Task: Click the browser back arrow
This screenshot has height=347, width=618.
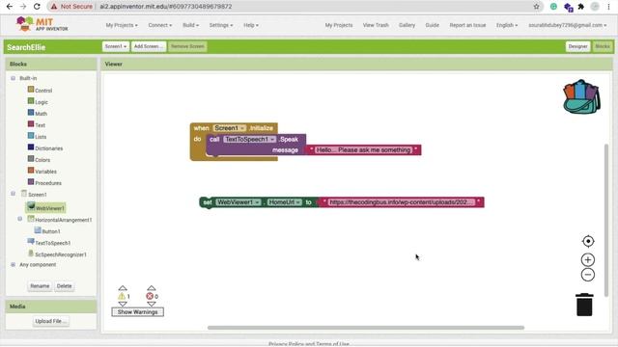Action: [x=10, y=7]
